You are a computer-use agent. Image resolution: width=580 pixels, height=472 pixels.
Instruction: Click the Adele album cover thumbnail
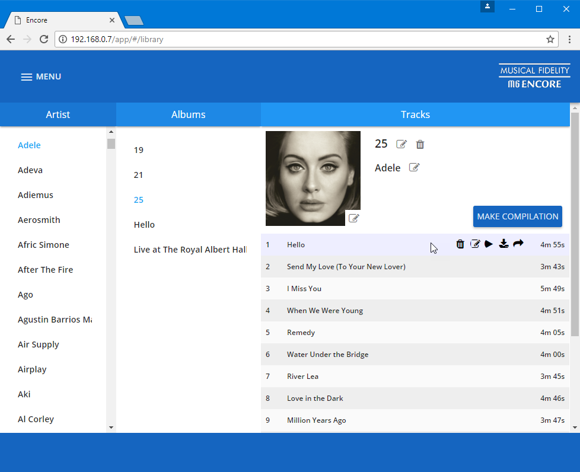tap(313, 178)
